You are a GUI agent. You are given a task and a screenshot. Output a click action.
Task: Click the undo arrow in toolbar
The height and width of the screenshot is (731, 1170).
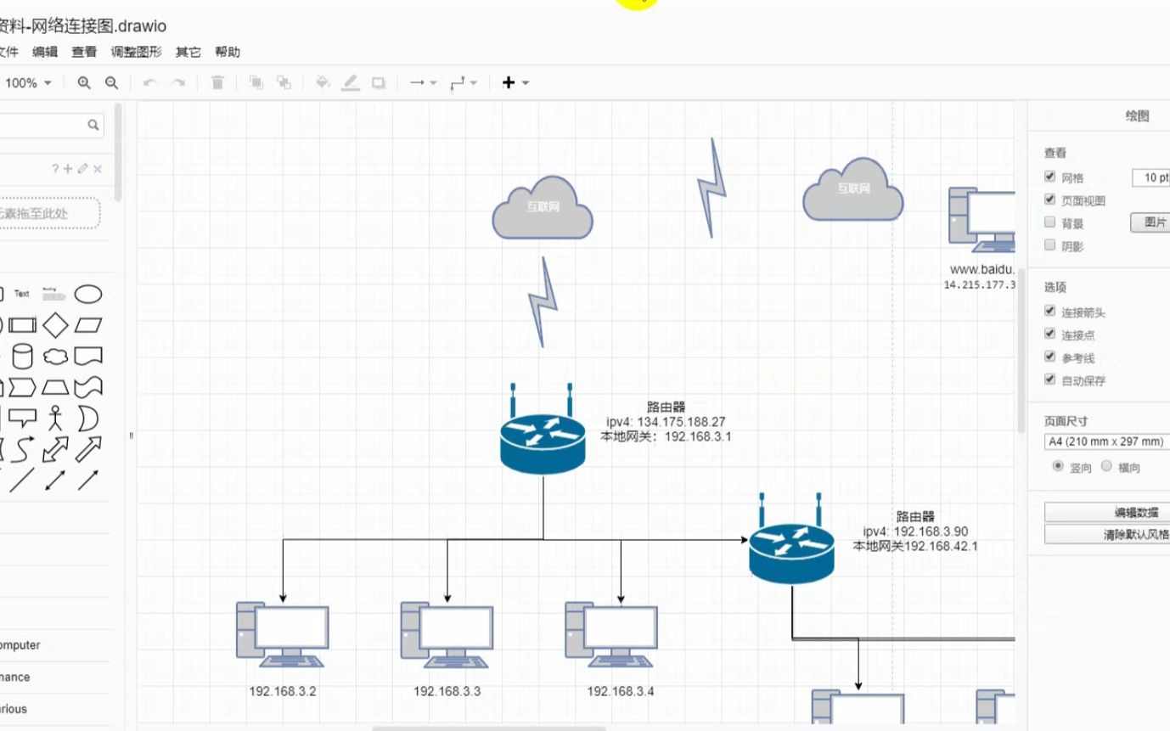point(150,82)
